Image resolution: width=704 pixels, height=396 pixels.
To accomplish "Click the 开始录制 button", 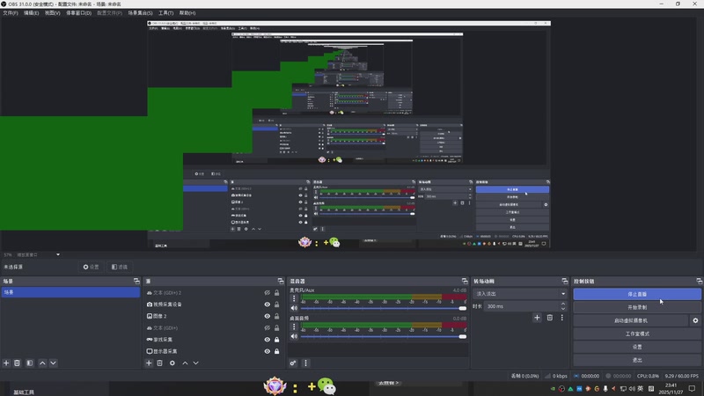I will pyautogui.click(x=637, y=307).
